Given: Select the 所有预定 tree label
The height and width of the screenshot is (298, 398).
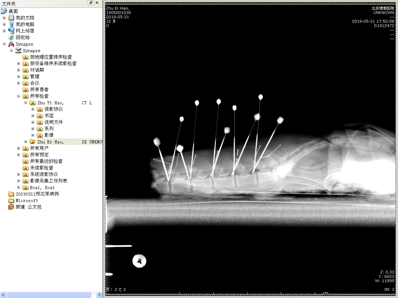Looking at the screenshot, I should pos(39,155).
